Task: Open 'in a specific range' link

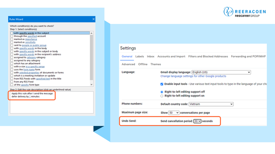Action: tap(35, 66)
